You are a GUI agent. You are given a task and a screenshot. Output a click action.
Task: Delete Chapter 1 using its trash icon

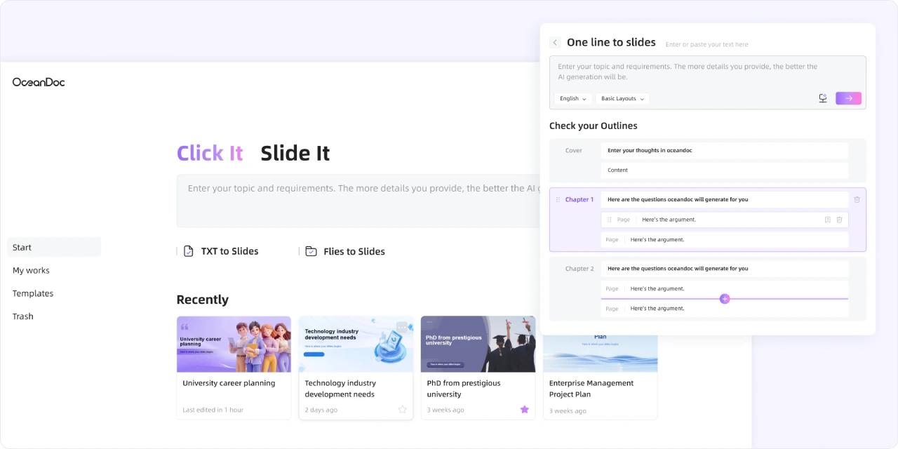pyautogui.click(x=857, y=200)
